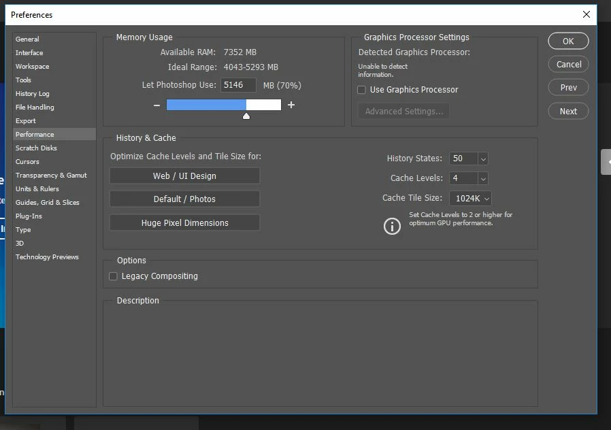
Task: Select the 3D preferences category
Action: tap(54, 244)
